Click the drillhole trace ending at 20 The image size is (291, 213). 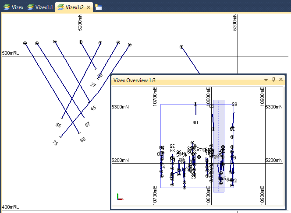point(89,56)
